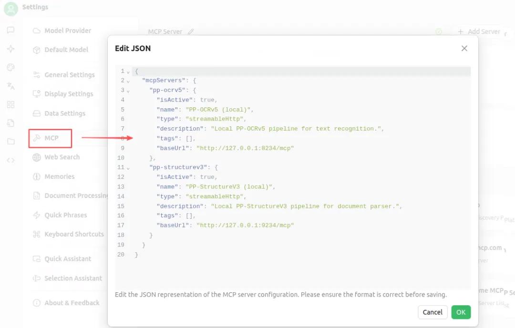This screenshot has height=328, width=515.
Task: Open the mini apps grid icon
Action: click(x=10, y=104)
